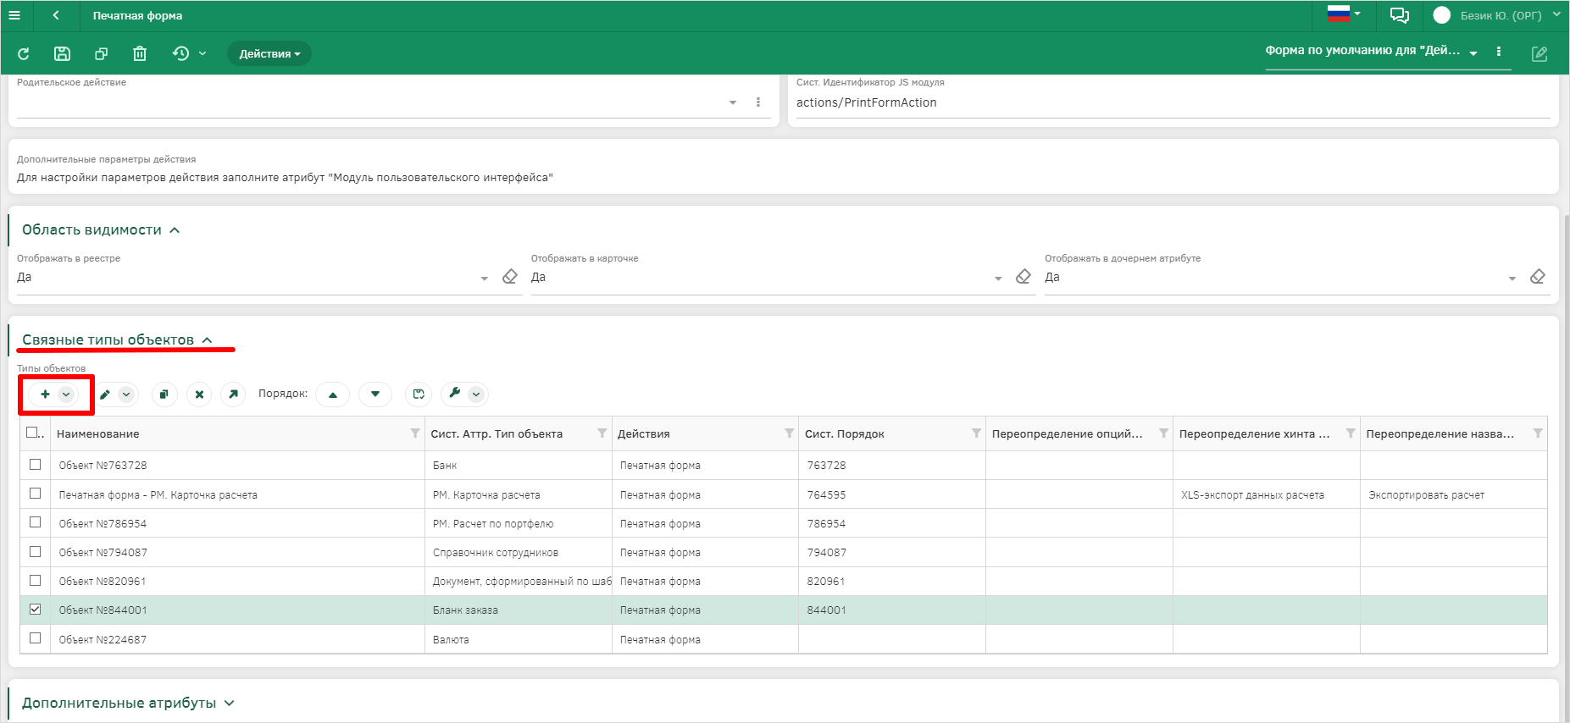This screenshot has width=1570, height=723.
Task: Open form options three-dot menu
Action: click(1499, 52)
